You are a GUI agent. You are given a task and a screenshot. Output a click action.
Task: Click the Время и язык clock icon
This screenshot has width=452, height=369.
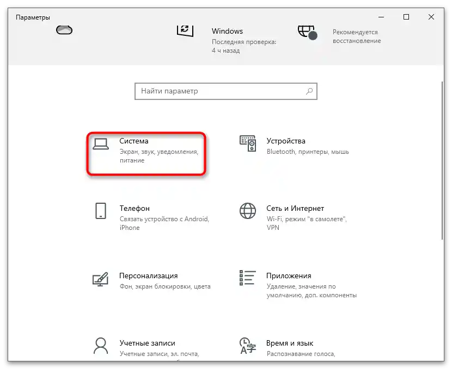pos(248,346)
